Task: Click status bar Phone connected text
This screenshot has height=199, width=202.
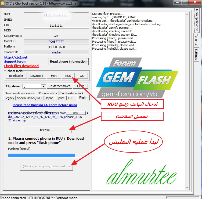Action: tap(39, 197)
